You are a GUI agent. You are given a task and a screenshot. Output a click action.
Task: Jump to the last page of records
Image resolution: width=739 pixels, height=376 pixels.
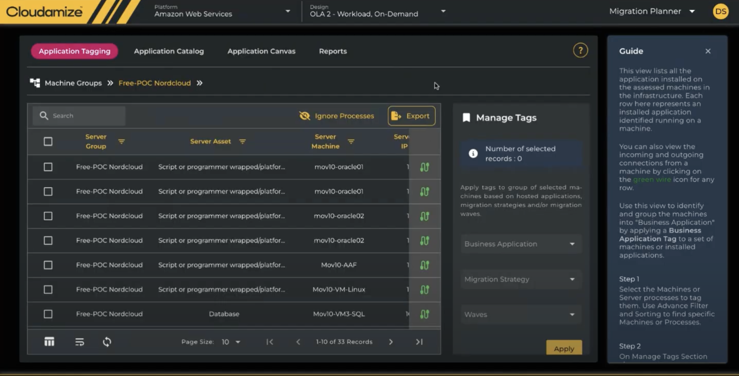pos(419,342)
